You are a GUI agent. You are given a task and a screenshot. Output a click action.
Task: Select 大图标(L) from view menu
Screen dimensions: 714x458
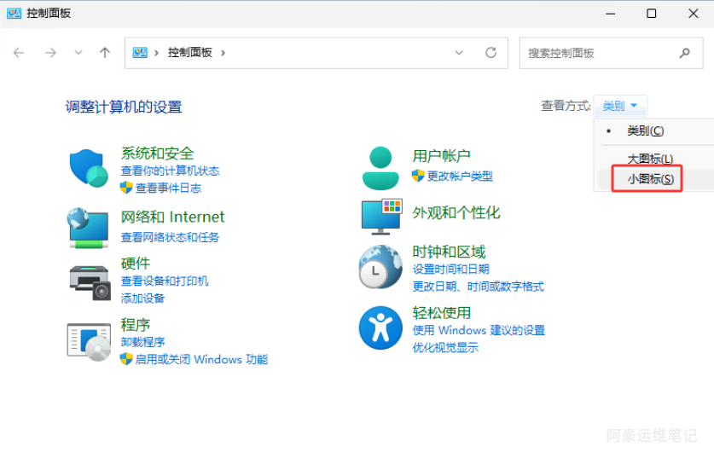click(650, 159)
